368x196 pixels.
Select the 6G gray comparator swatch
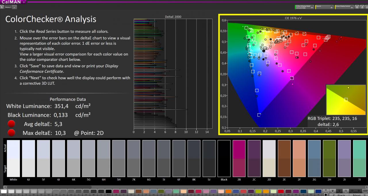click(149, 158)
